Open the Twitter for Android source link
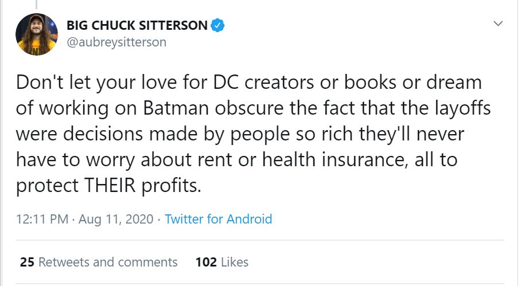Image resolution: width=520 pixels, height=286 pixels. tap(218, 219)
